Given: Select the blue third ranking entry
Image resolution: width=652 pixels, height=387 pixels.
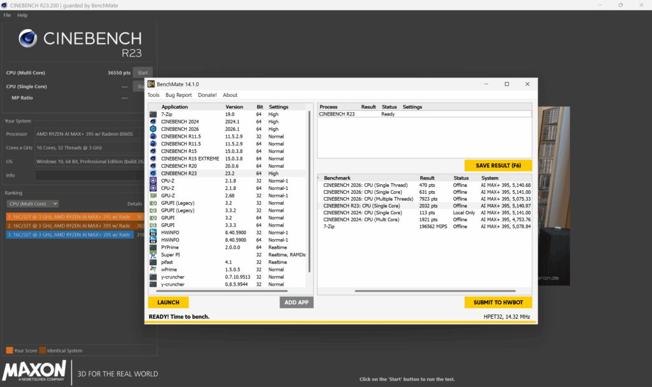Looking at the screenshot, I should (75, 235).
